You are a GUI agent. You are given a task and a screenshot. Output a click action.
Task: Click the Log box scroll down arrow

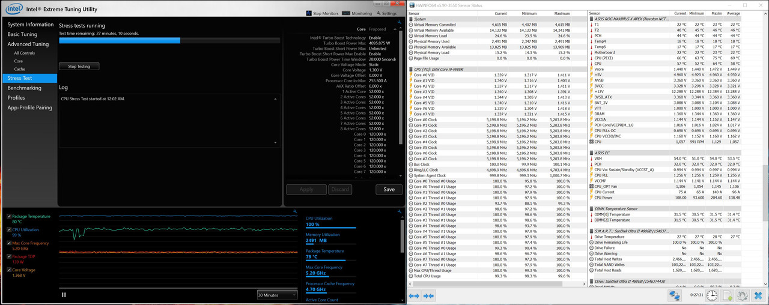[x=276, y=142]
